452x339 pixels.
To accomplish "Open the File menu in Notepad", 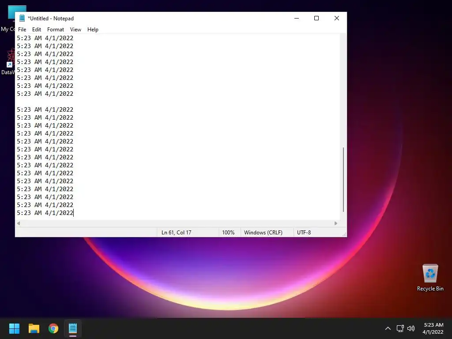I will (22, 30).
